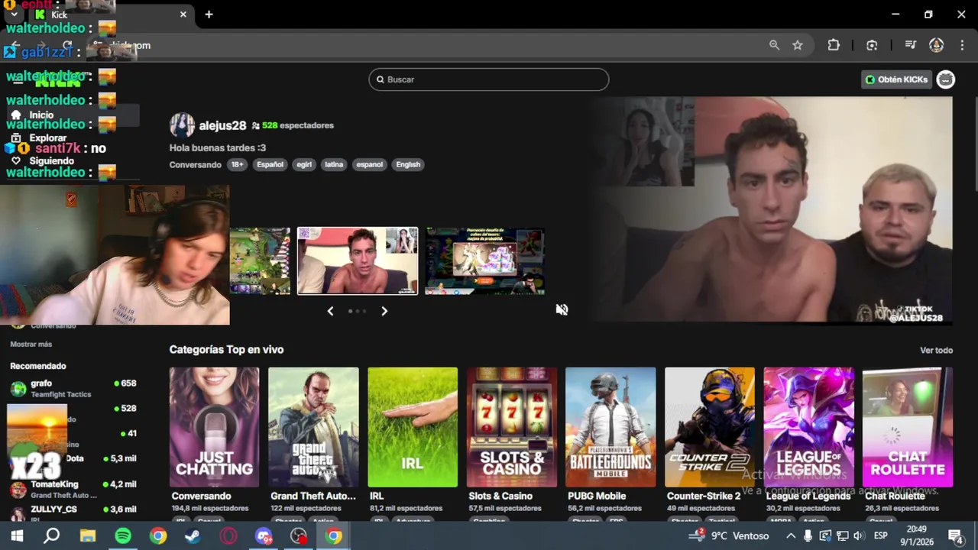
Task: Open the Just Chatting category card
Action: [214, 427]
